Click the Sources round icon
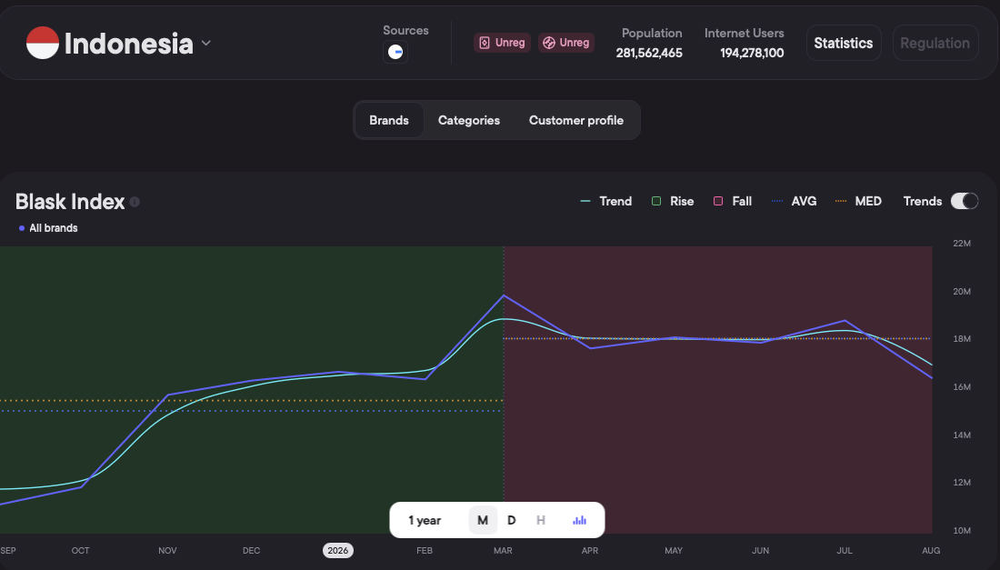Image resolution: width=1000 pixels, height=570 pixels. coord(395,52)
